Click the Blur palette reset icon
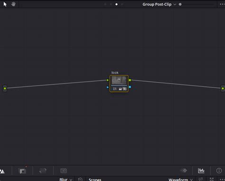 click(80, 180)
